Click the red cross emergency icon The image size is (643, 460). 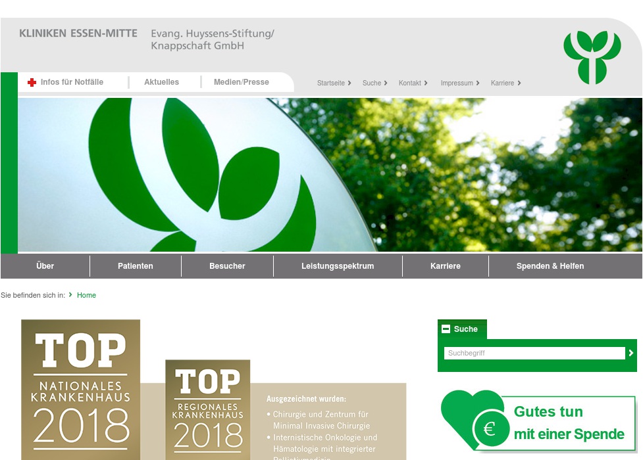tap(32, 82)
